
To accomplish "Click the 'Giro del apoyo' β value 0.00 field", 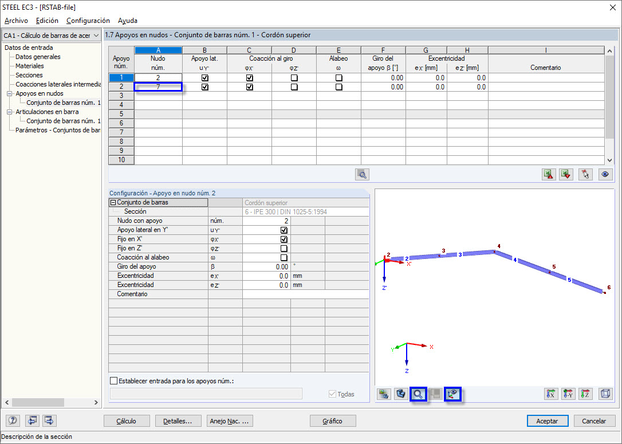I will [266, 266].
